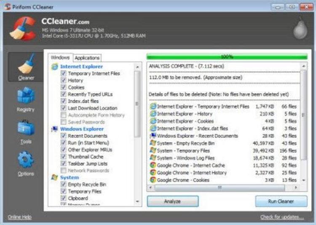The image size is (316, 225).
Task: Select System Empty Recycle Bin result icon
Action: (x=153, y=143)
